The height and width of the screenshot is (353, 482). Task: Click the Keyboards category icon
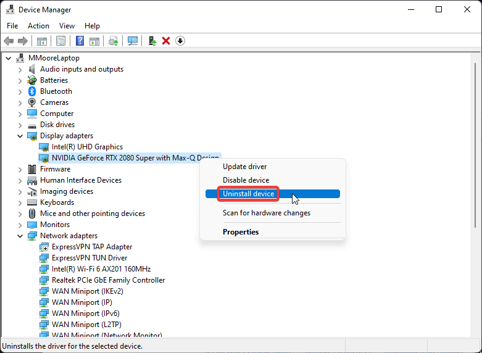(x=32, y=202)
